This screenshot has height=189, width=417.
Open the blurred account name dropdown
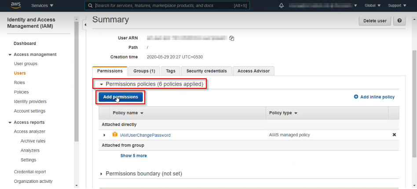pos(322,5)
